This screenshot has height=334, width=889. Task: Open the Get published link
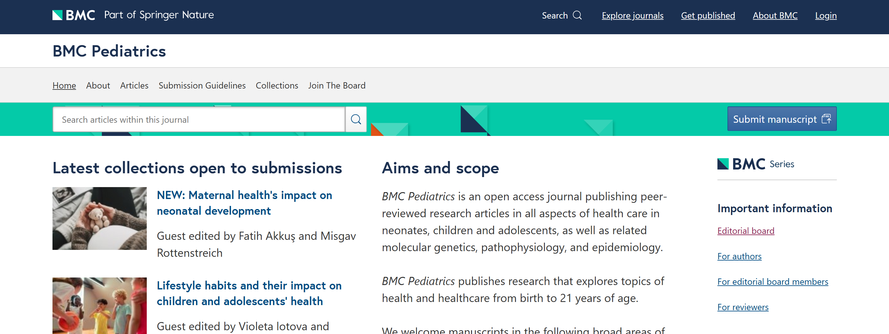(708, 15)
